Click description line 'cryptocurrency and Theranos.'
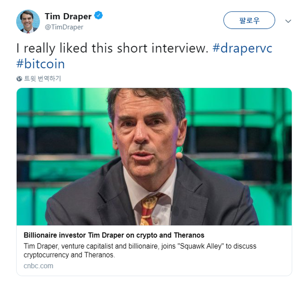308x284 pixels. [x=70, y=255]
